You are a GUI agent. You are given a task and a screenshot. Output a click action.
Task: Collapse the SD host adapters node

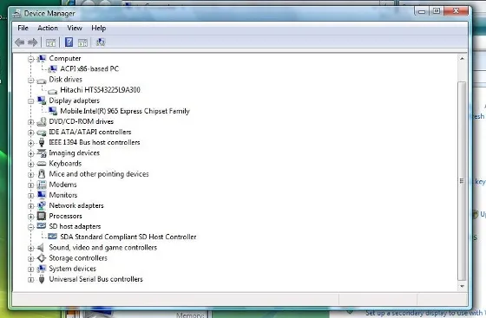[x=30, y=227]
